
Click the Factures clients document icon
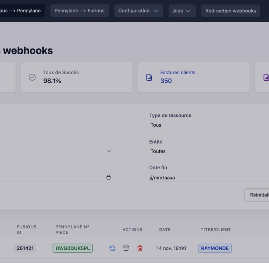149,77
